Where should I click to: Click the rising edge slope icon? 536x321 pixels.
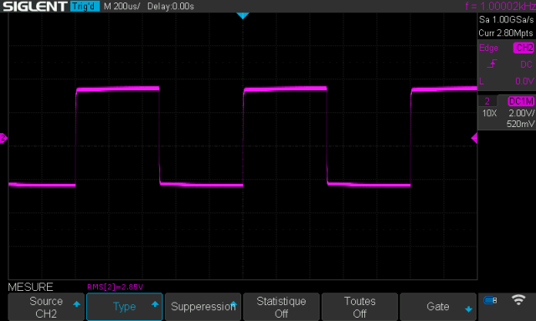492,64
